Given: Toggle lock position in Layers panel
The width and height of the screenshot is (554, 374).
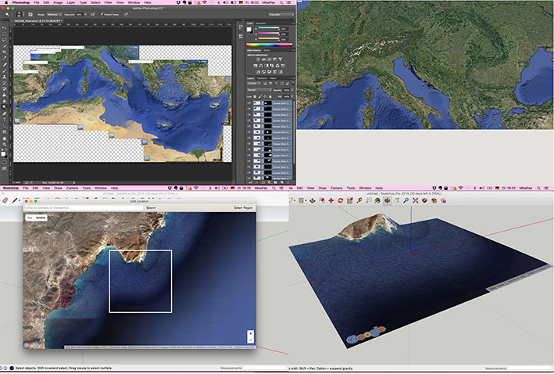Looking at the screenshot, I should [265, 96].
